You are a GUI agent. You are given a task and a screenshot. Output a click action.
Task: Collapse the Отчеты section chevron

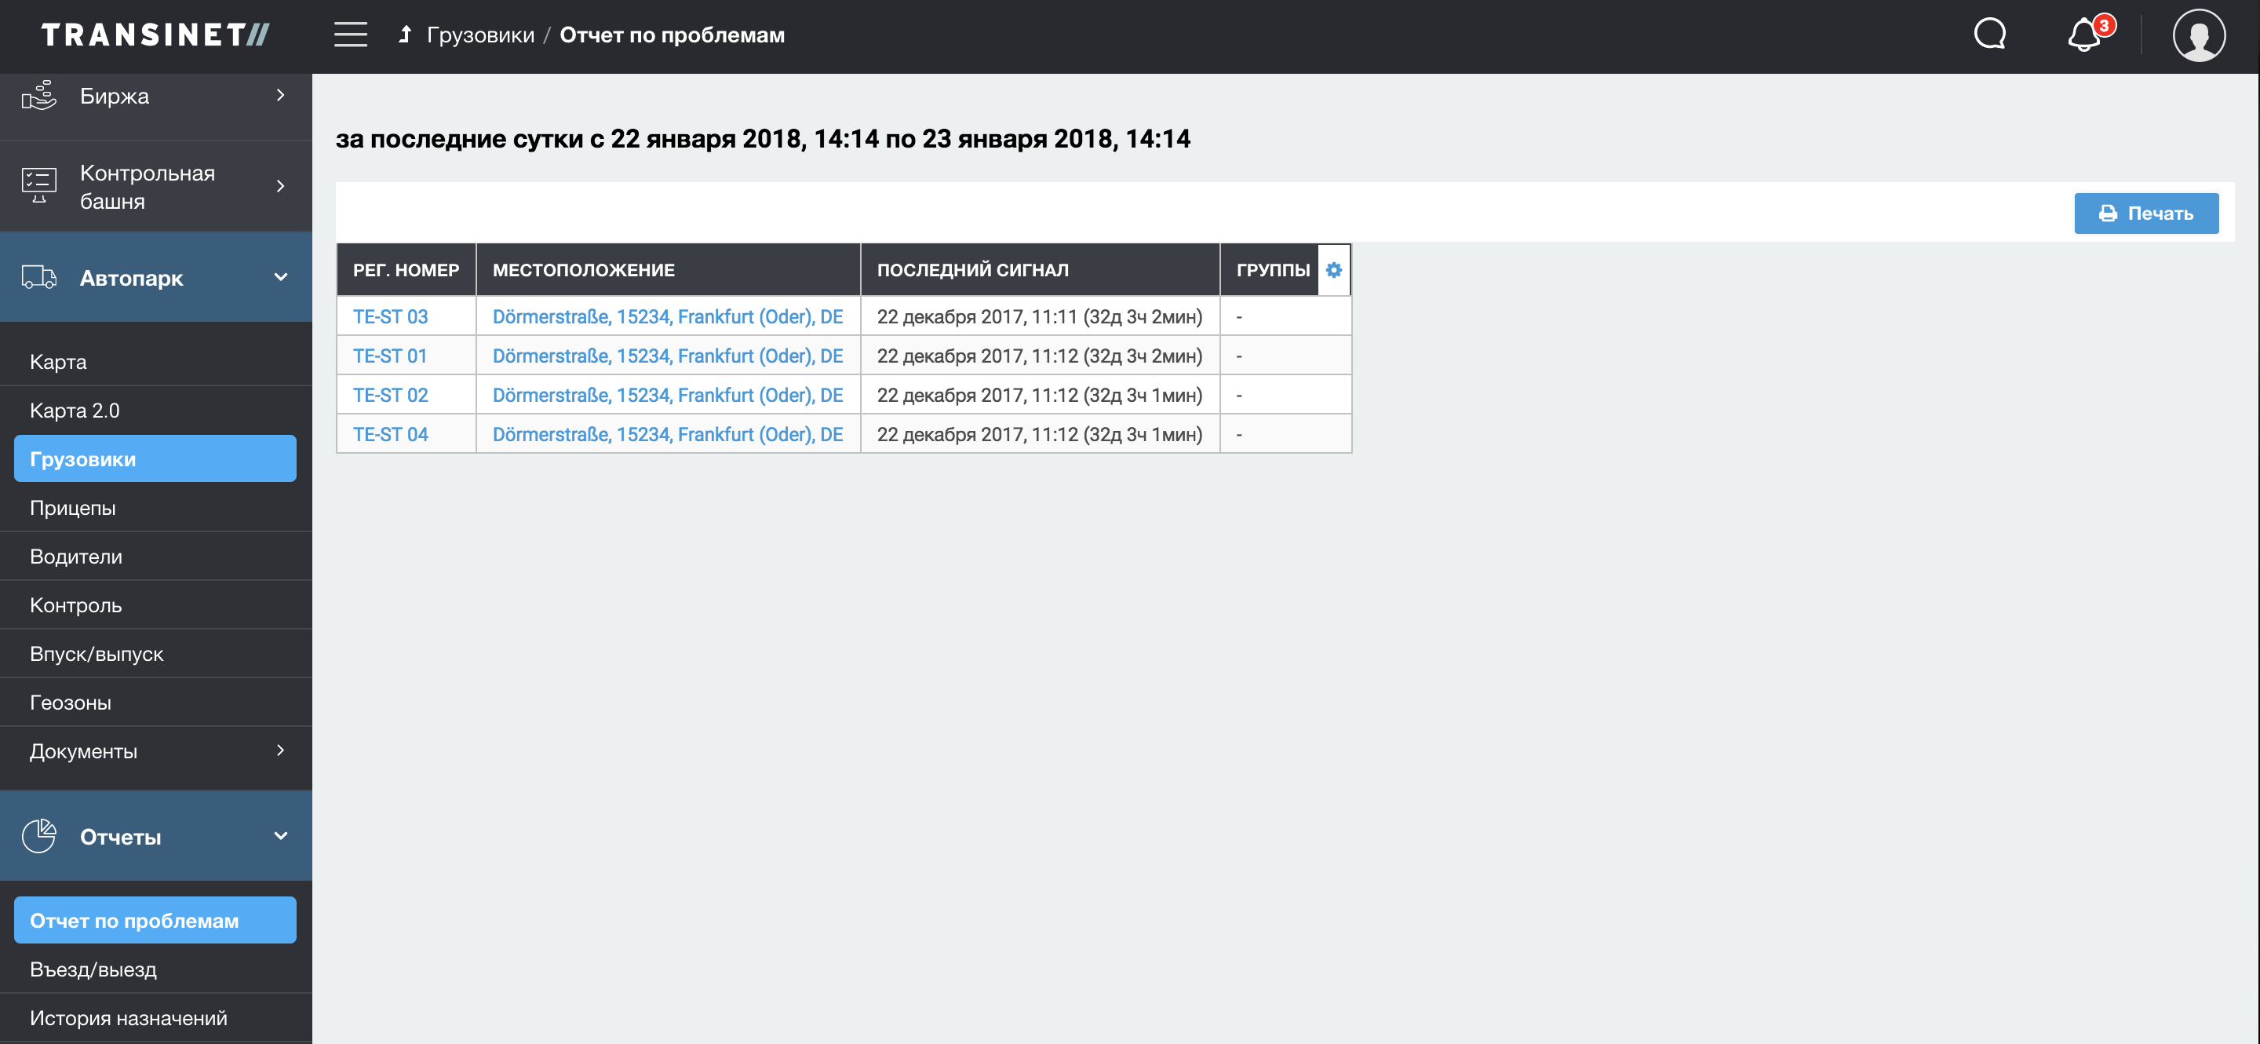pyautogui.click(x=280, y=836)
